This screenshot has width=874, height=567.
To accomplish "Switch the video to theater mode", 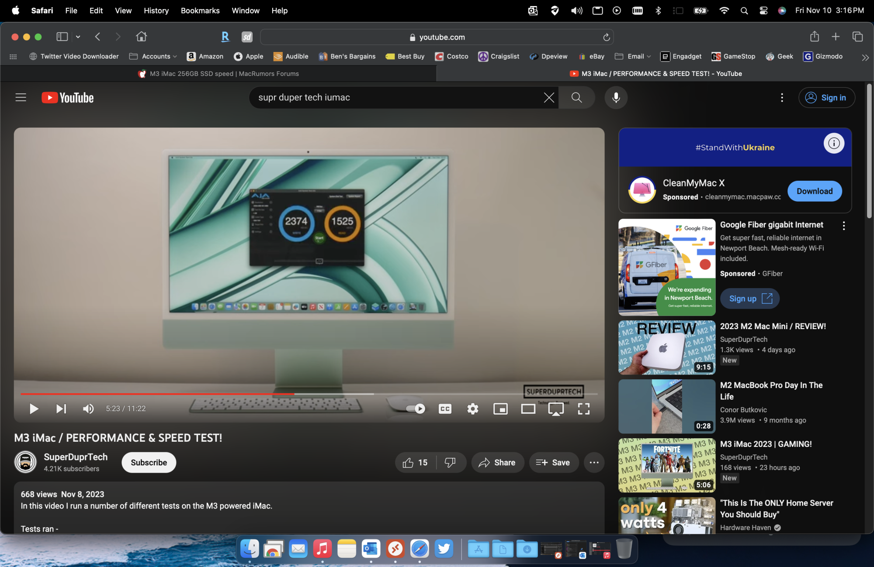I will click(x=528, y=409).
